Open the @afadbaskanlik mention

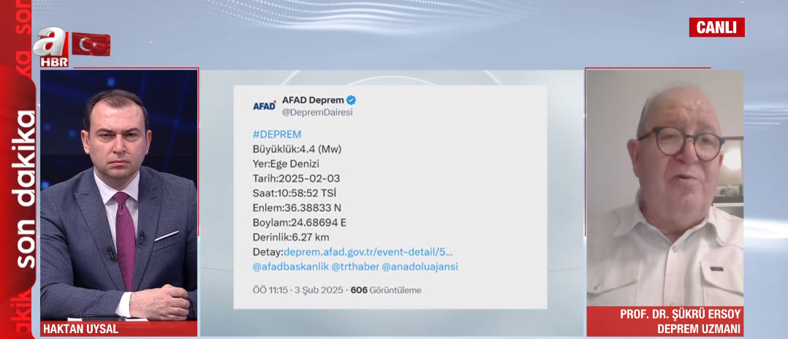(x=290, y=267)
